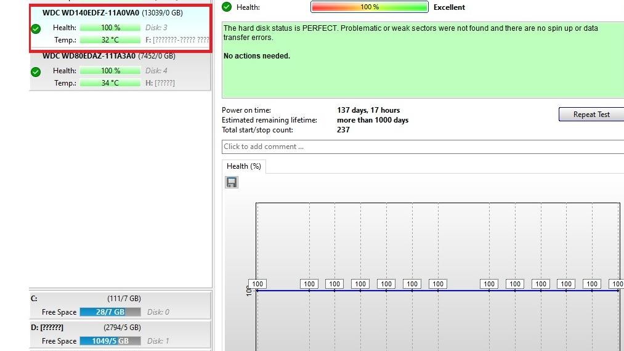Click C: free space bar 28/7 GB
624x351 pixels.
coord(110,312)
